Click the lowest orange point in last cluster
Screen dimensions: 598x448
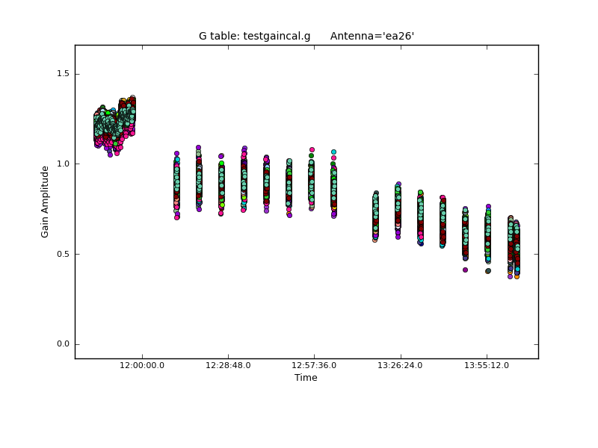click(517, 277)
